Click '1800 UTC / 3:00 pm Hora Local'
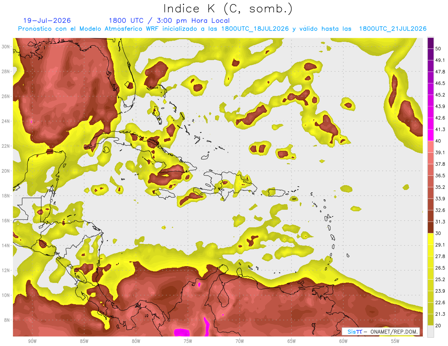Image resolution: width=448 pixels, height=346 pixels. pos(169,21)
